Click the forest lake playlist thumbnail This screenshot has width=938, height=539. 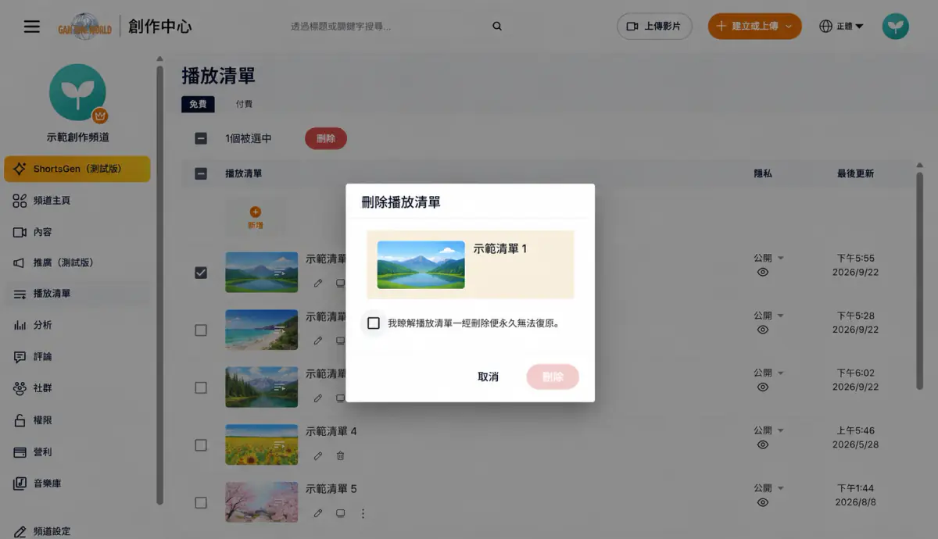point(261,387)
